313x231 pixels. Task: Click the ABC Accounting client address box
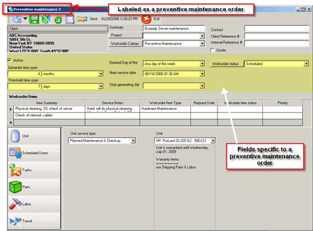[x=58, y=43]
